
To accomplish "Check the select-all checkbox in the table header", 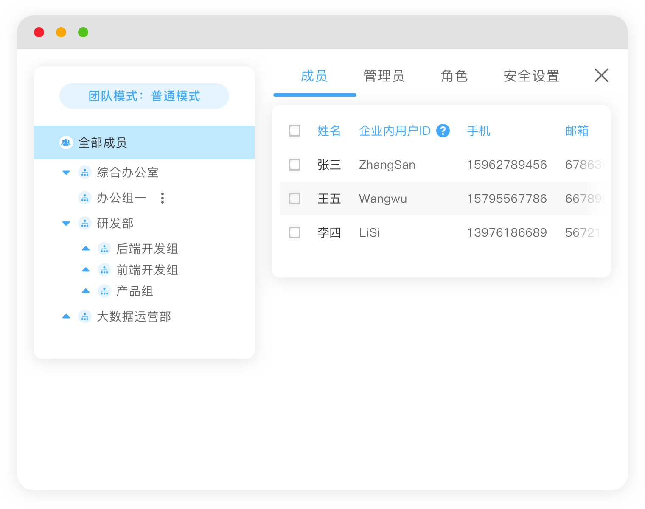I will (294, 131).
